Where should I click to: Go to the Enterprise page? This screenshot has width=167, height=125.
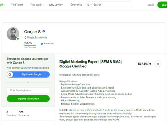[x=76, y=5]
